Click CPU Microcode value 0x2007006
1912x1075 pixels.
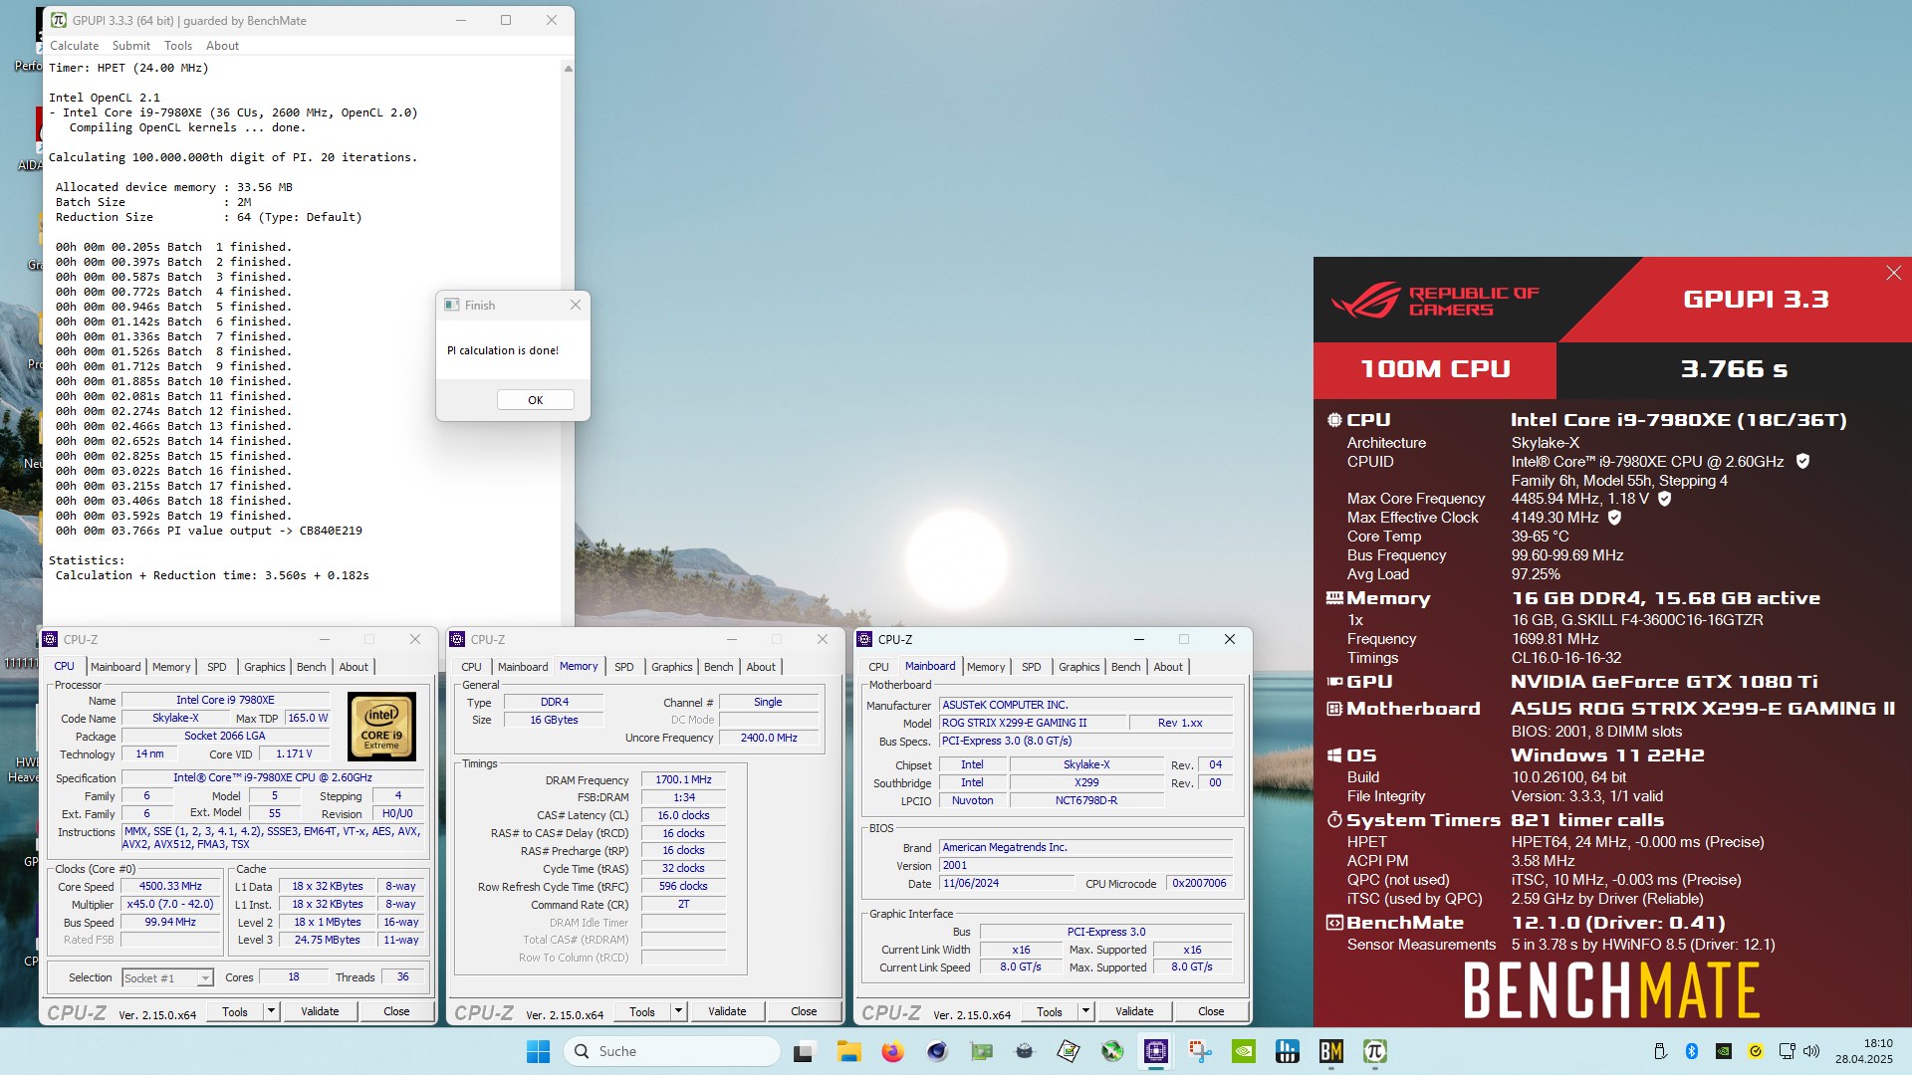click(1199, 884)
